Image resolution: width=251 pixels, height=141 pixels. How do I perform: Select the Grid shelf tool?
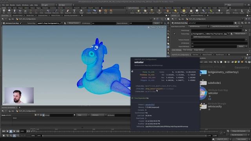(x=25, y=11)
